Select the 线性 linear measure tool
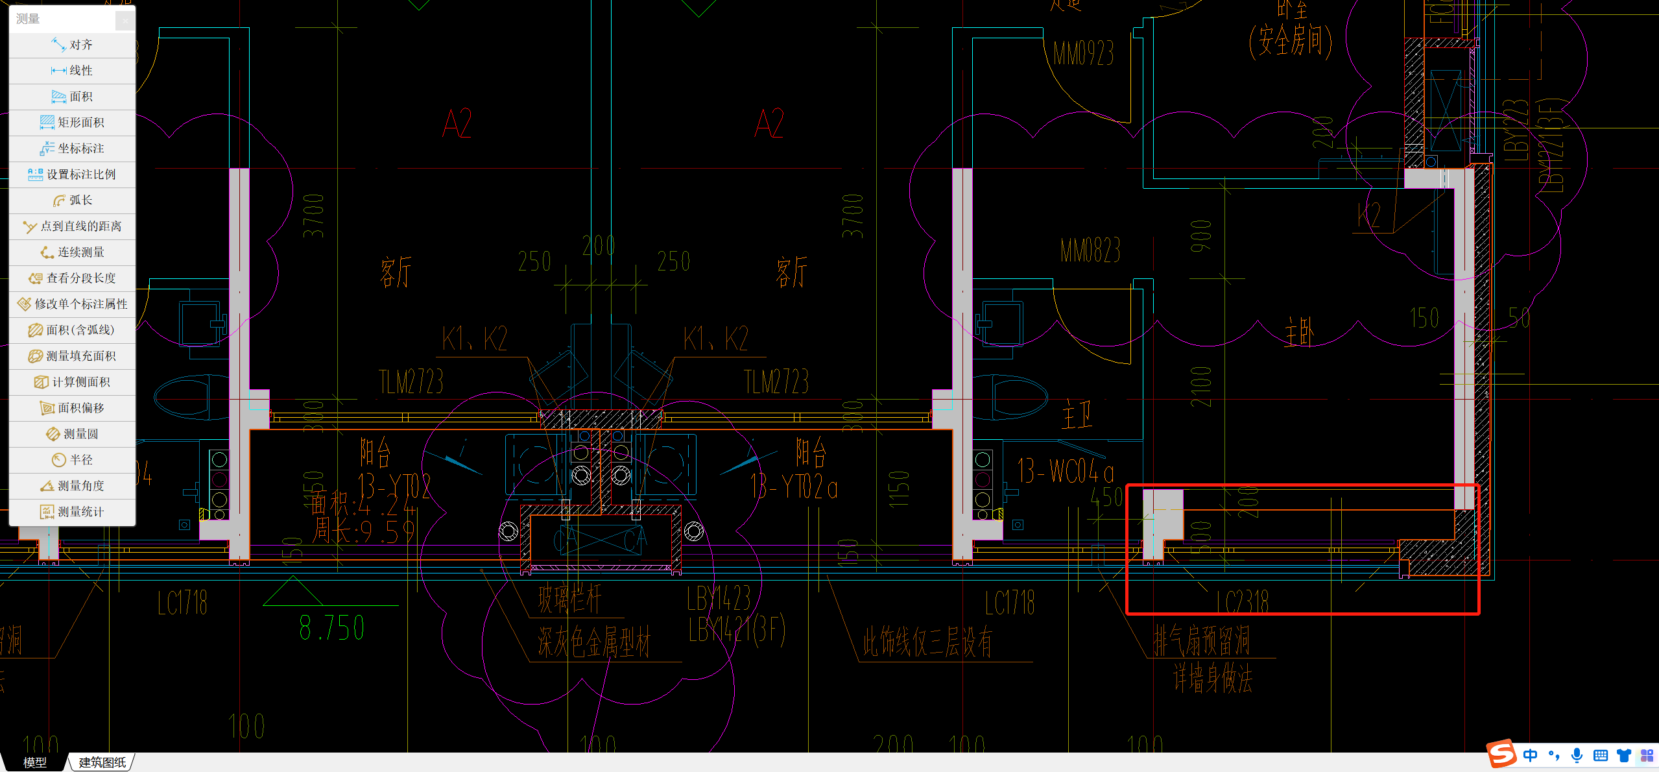This screenshot has height=772, width=1659. coord(72,71)
